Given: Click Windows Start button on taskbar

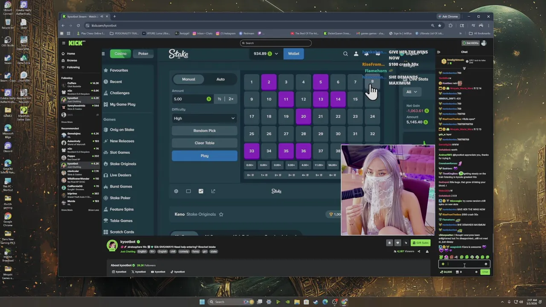Looking at the screenshot, I should [x=202, y=302].
